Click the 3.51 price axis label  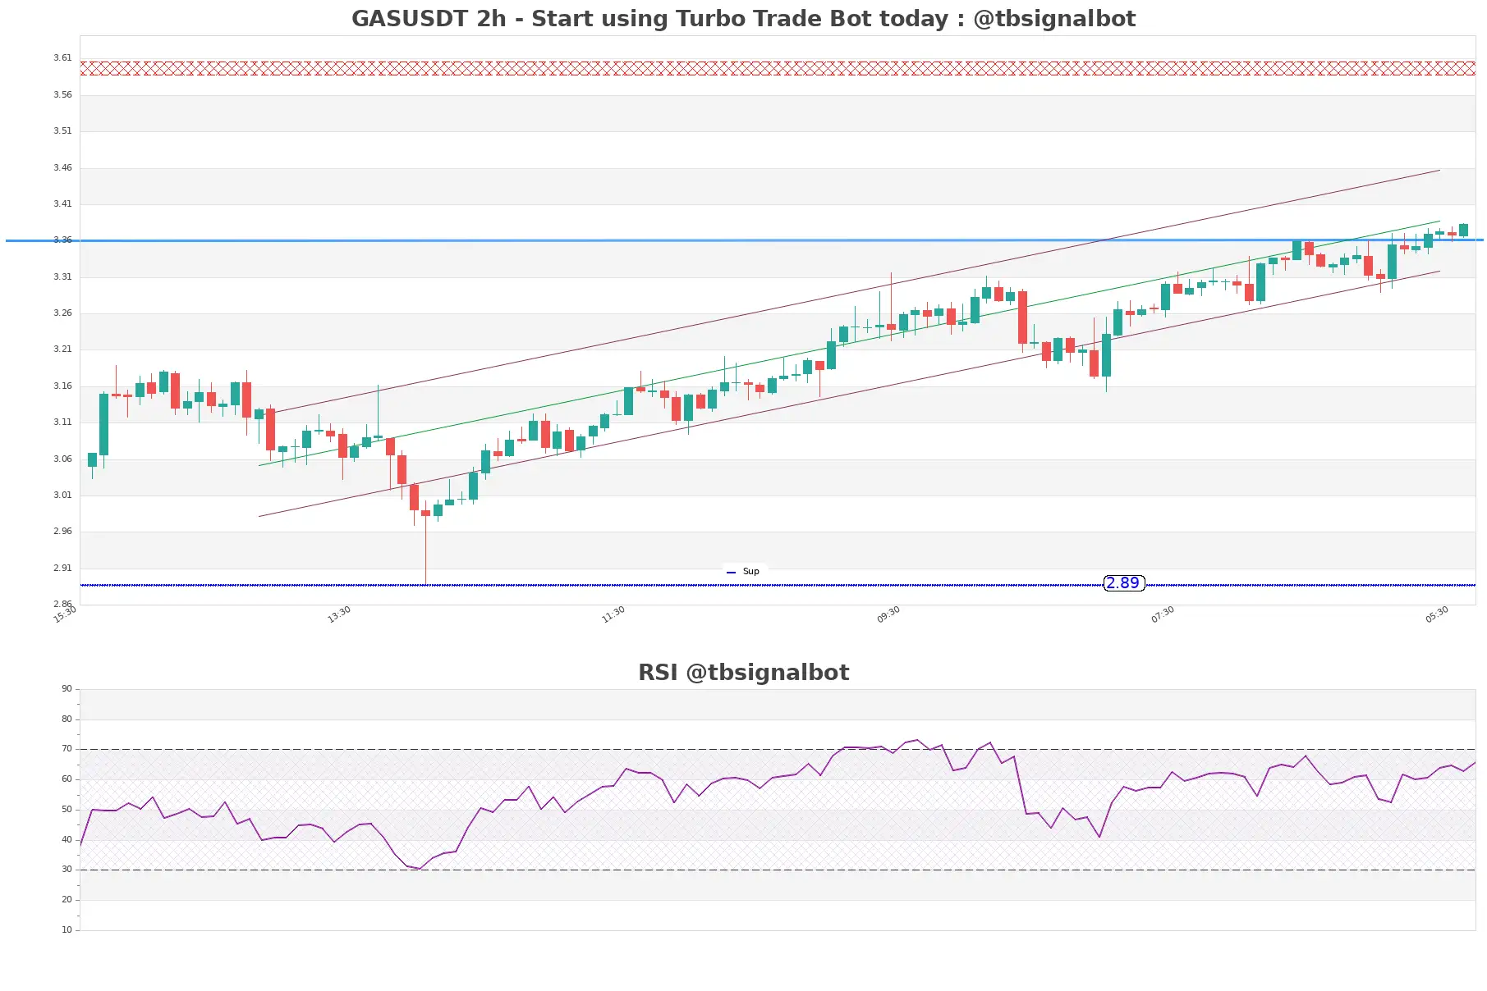(62, 131)
